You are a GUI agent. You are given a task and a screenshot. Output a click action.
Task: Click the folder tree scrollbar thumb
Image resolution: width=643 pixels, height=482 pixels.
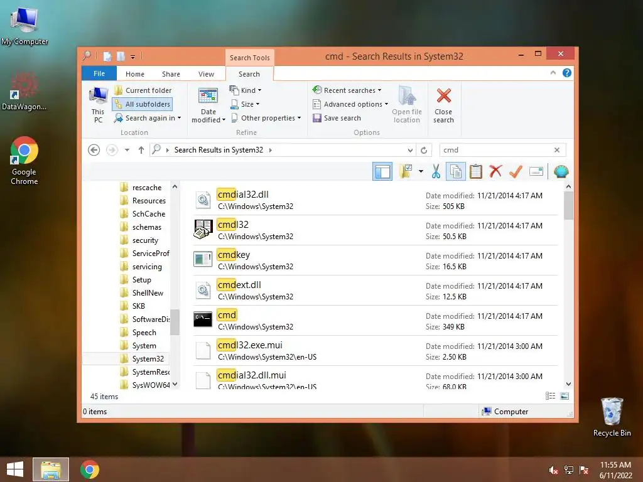point(175,322)
